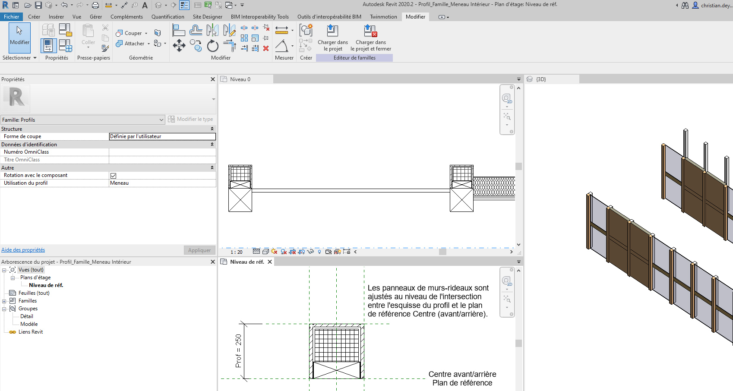This screenshot has width=733, height=391.
Task: Open the Aide des propriétés link
Action: (23, 250)
